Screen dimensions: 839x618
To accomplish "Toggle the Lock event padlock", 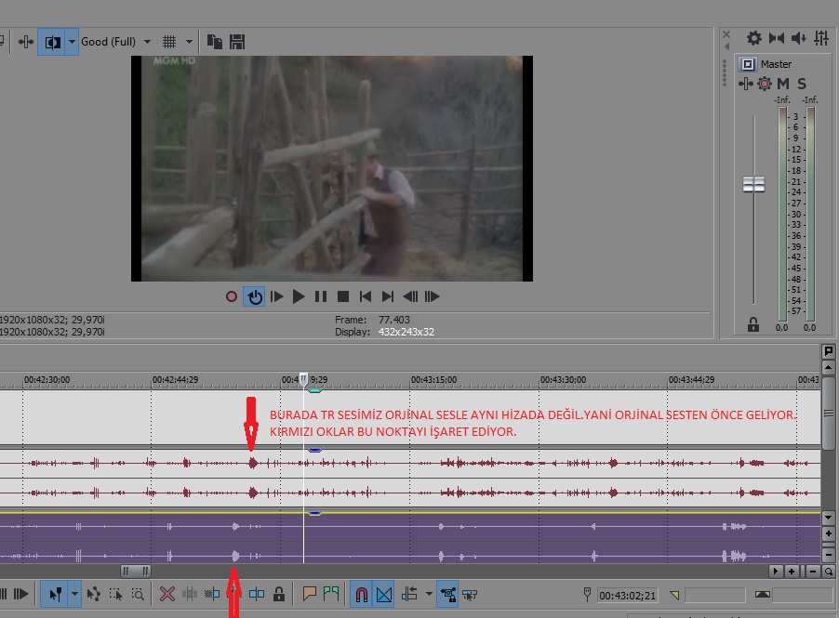I will (x=279, y=594).
